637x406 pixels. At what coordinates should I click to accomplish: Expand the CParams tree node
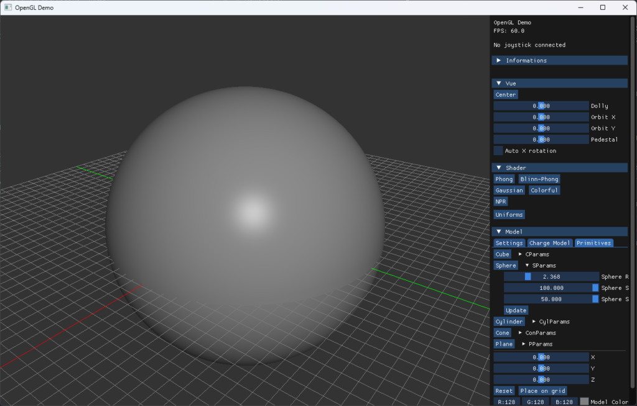(534, 255)
